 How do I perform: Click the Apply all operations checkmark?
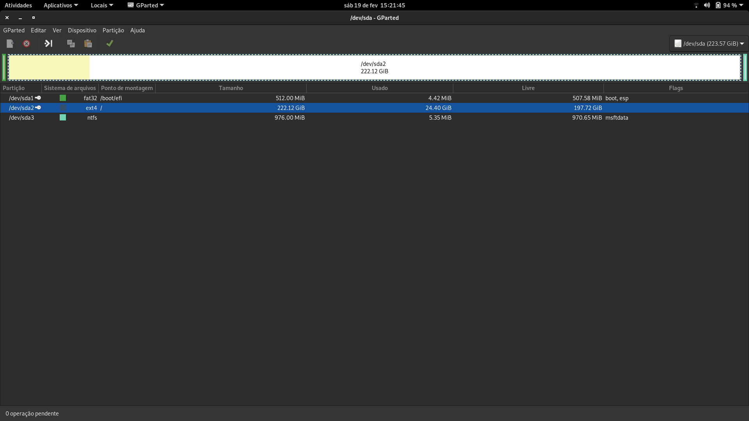pos(110,44)
